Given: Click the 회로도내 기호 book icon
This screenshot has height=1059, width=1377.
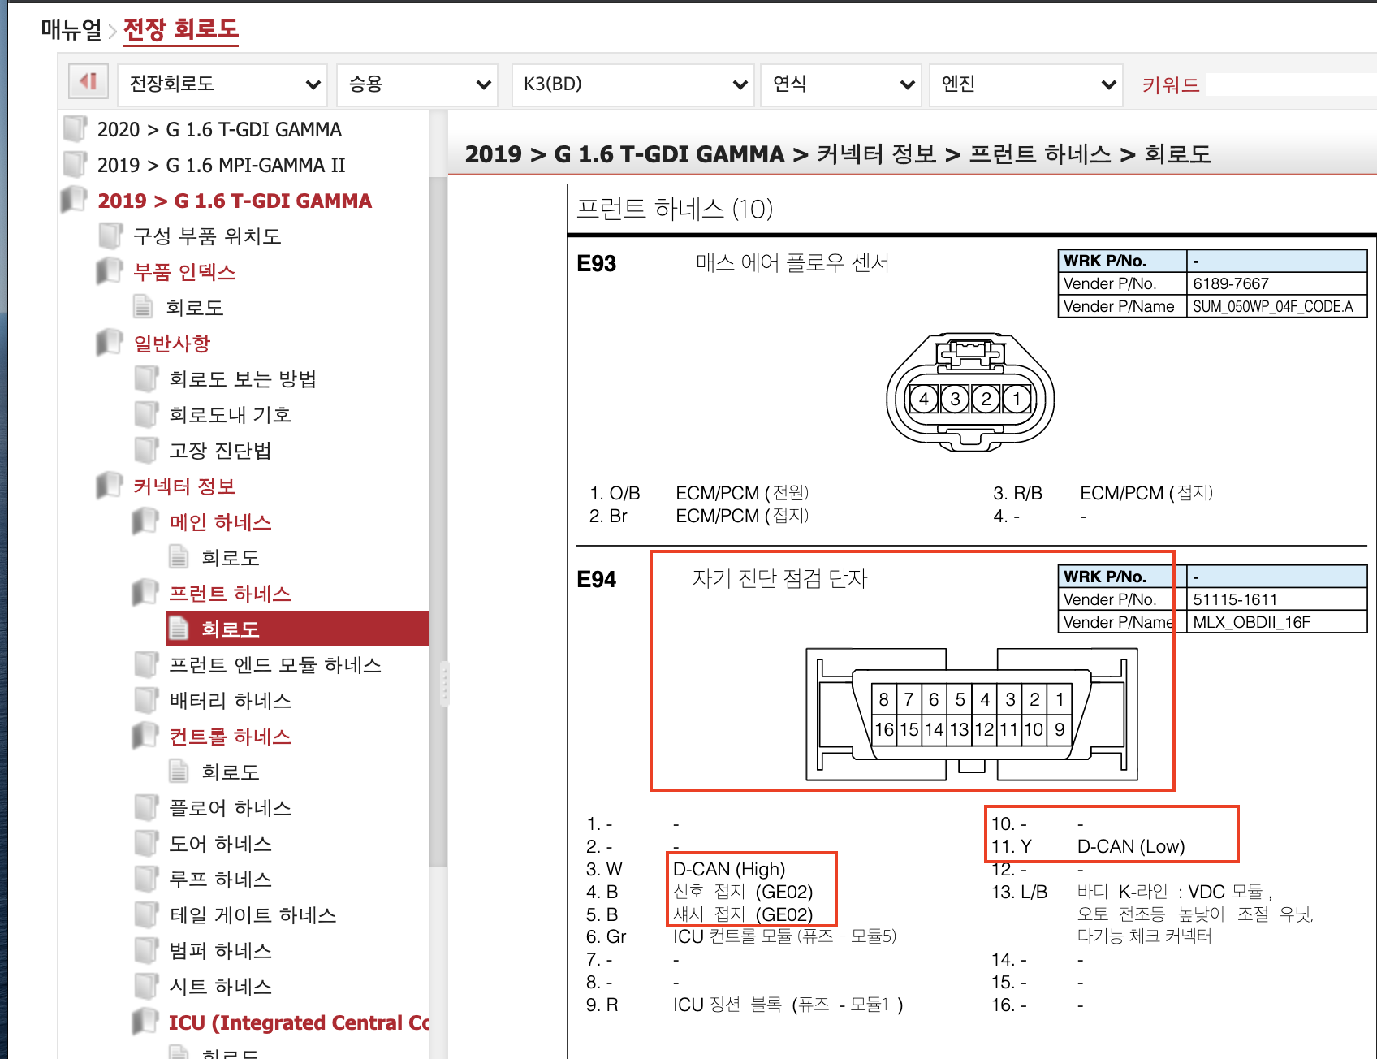Looking at the screenshot, I should pos(146,414).
